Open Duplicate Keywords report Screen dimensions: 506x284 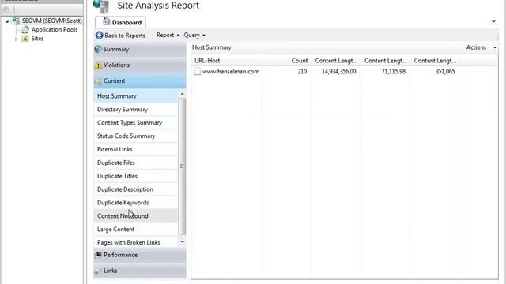[135, 203]
